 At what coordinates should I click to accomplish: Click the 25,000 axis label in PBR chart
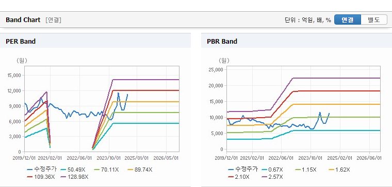216,69
